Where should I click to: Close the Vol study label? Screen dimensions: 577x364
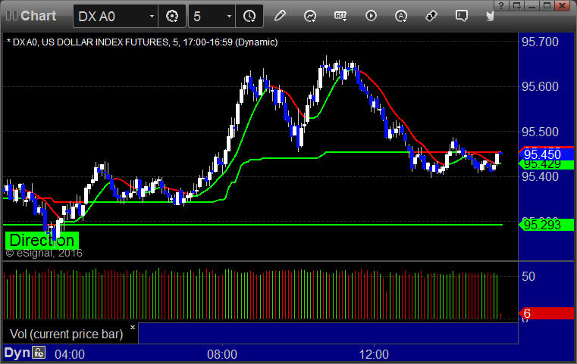[133, 327]
